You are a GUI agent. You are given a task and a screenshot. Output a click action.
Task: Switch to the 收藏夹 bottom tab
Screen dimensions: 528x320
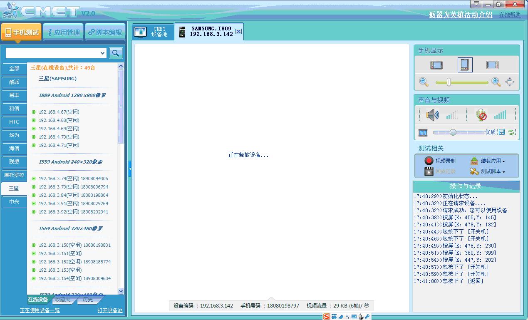[x=63, y=300]
